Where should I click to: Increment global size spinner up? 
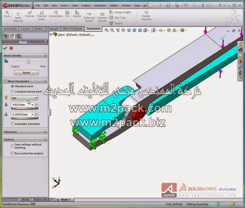click(x=36, y=104)
